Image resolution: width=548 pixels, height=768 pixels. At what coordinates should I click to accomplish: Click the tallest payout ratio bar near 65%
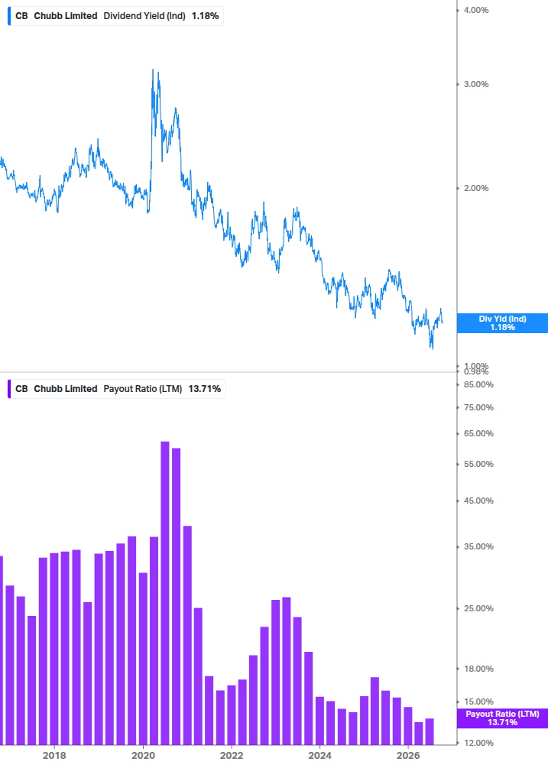click(165, 593)
